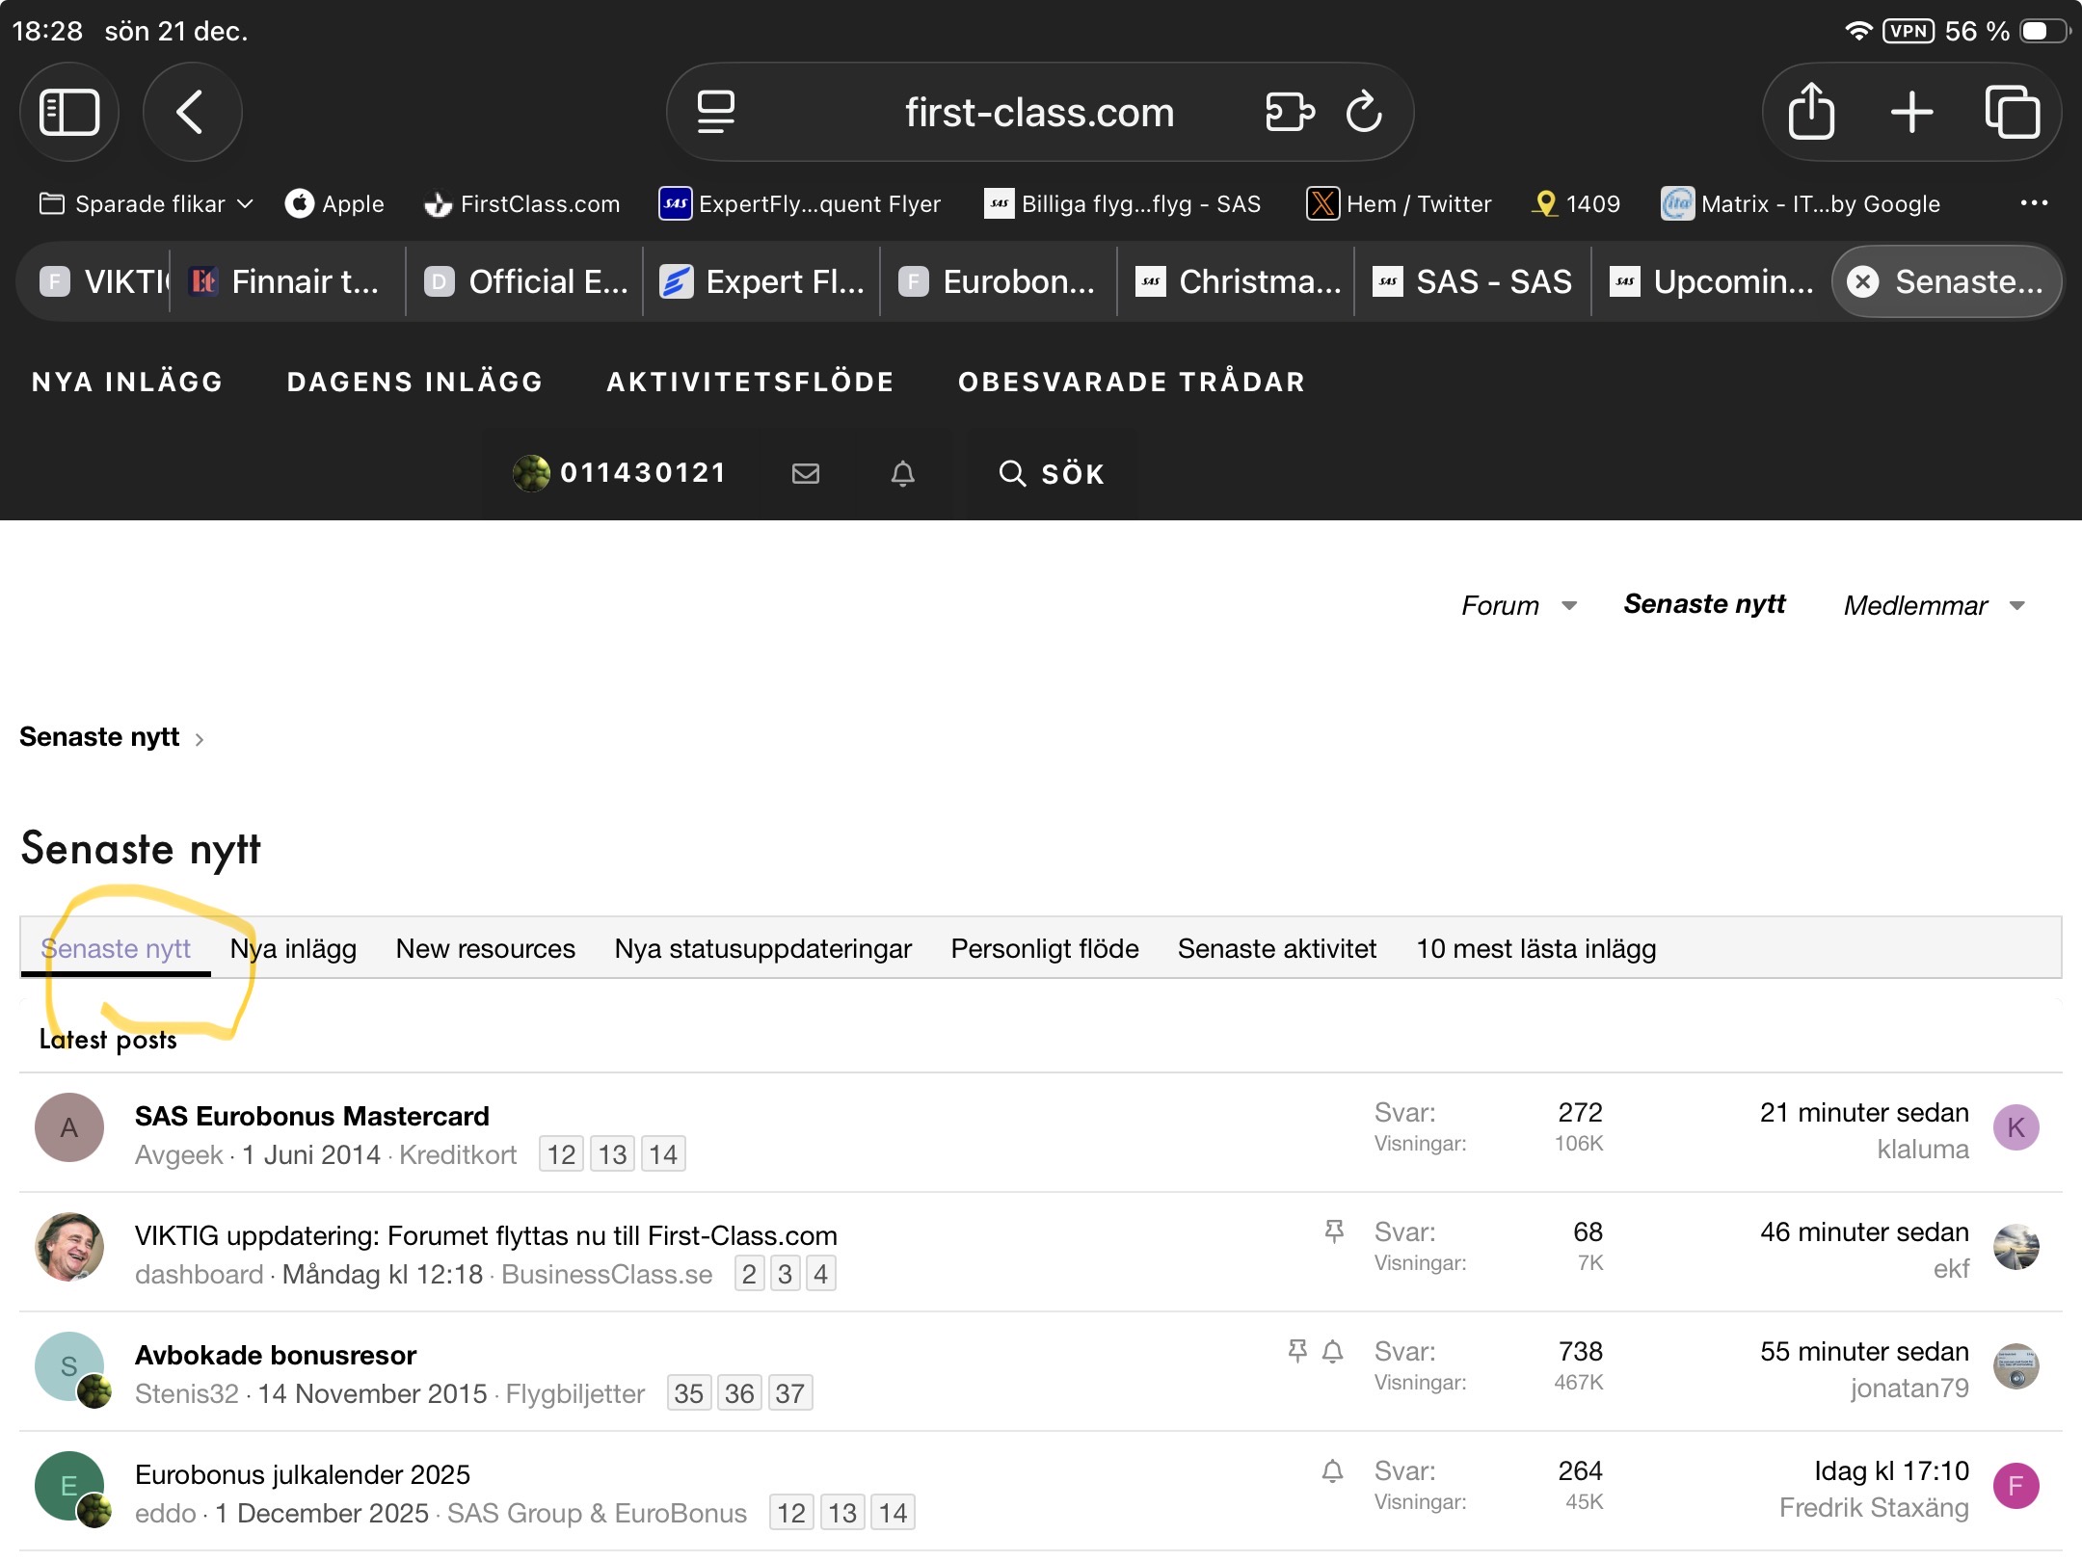
Task: Jump to page 37 of Avbokade bonusresor
Action: [789, 1393]
